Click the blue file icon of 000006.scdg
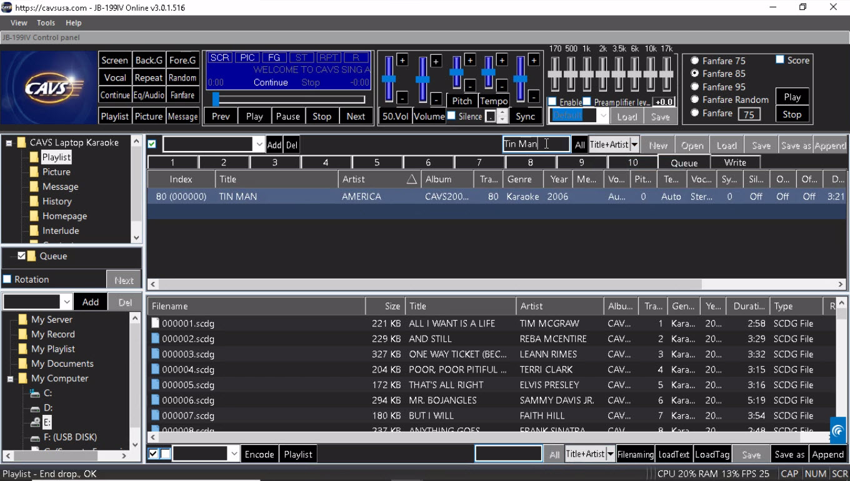The height and width of the screenshot is (481, 850). click(156, 400)
